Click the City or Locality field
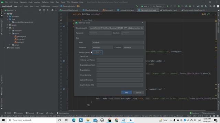The width and height of the screenshot is (220, 123). click(120, 75)
